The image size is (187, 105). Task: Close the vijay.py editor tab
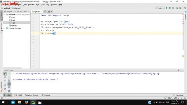click(41, 12)
